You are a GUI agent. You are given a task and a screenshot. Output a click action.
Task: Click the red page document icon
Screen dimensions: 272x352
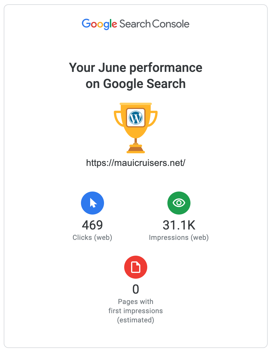[136, 267]
